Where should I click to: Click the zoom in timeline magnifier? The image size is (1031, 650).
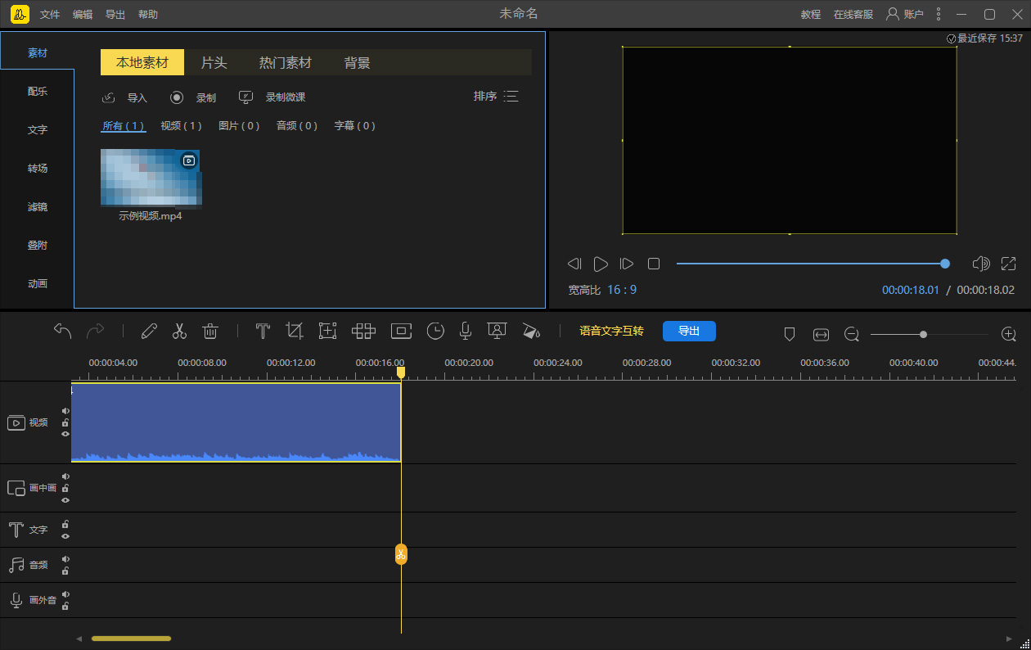click(x=1009, y=334)
